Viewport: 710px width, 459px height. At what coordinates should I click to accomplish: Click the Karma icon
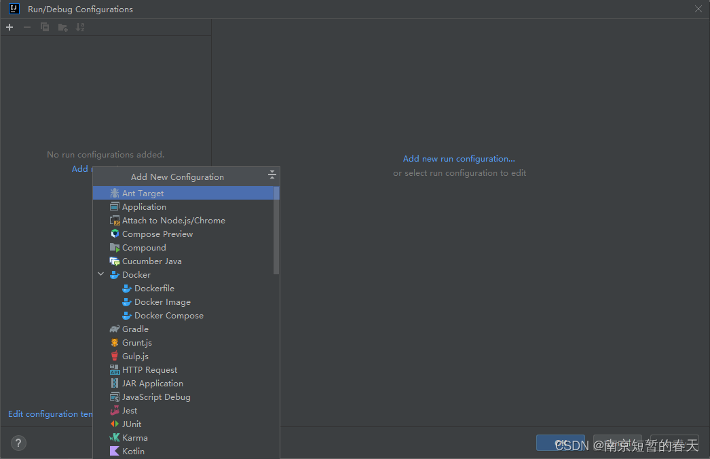pos(115,438)
